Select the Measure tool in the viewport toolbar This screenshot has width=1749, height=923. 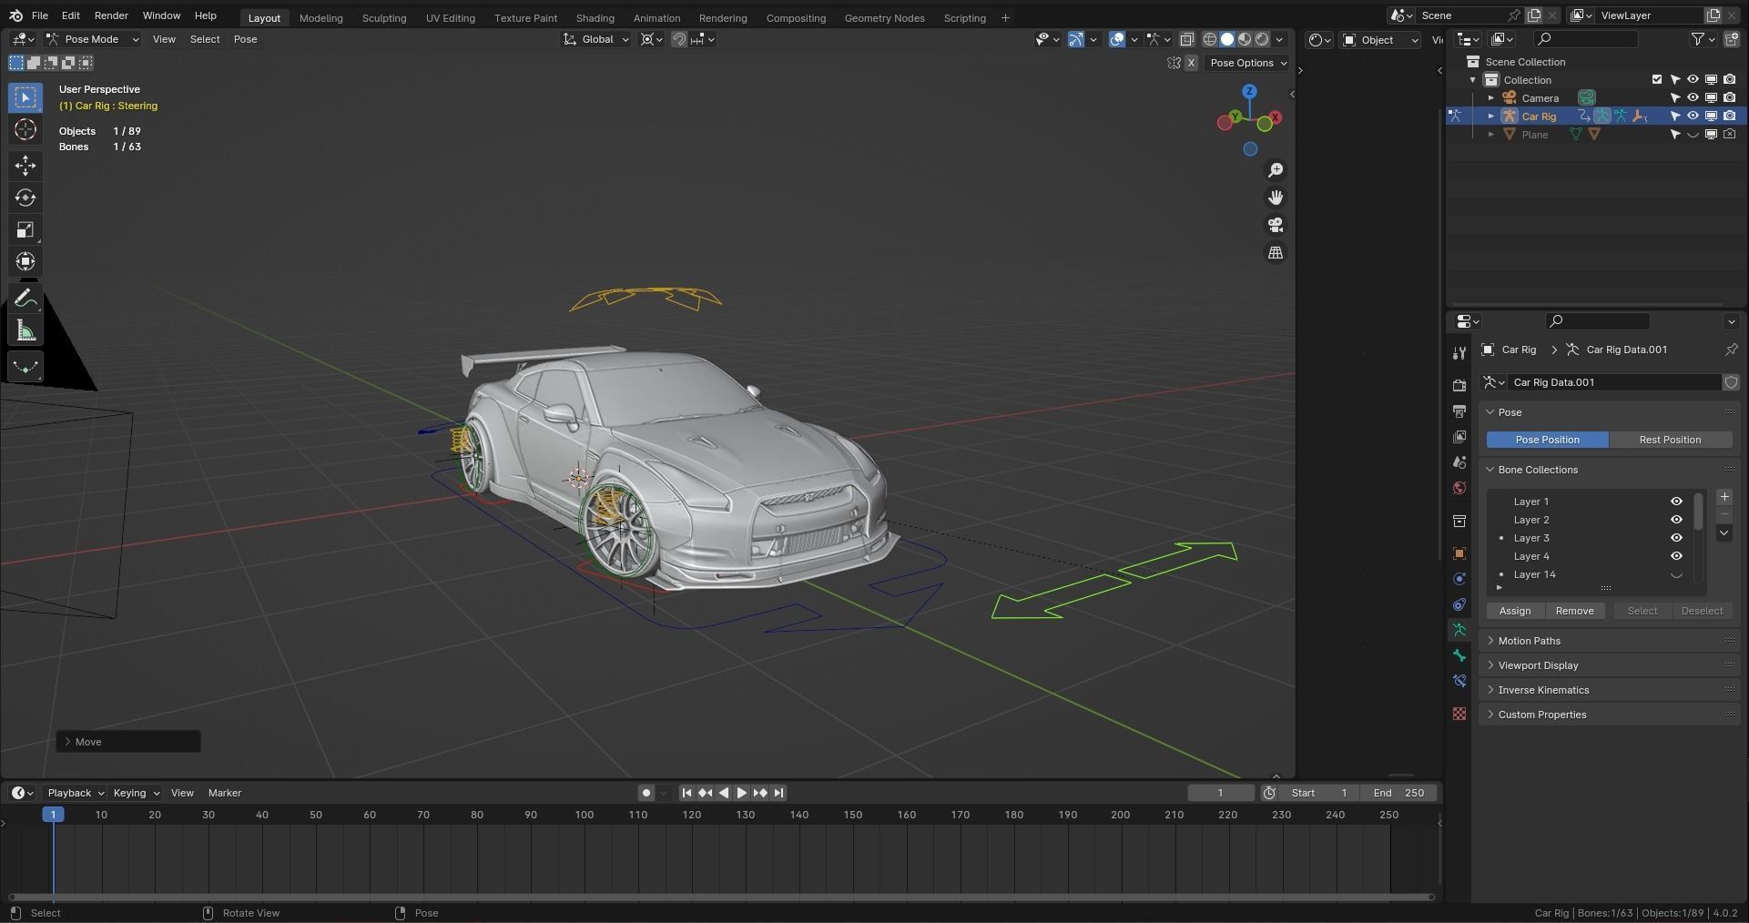pyautogui.click(x=25, y=331)
